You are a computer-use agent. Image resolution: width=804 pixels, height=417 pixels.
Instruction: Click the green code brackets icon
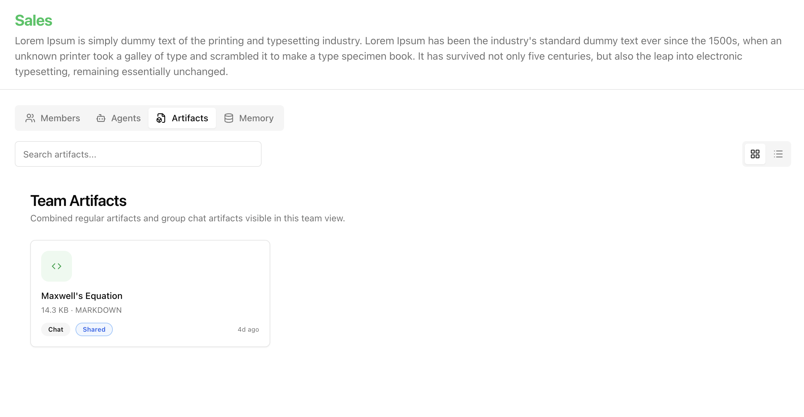57,266
